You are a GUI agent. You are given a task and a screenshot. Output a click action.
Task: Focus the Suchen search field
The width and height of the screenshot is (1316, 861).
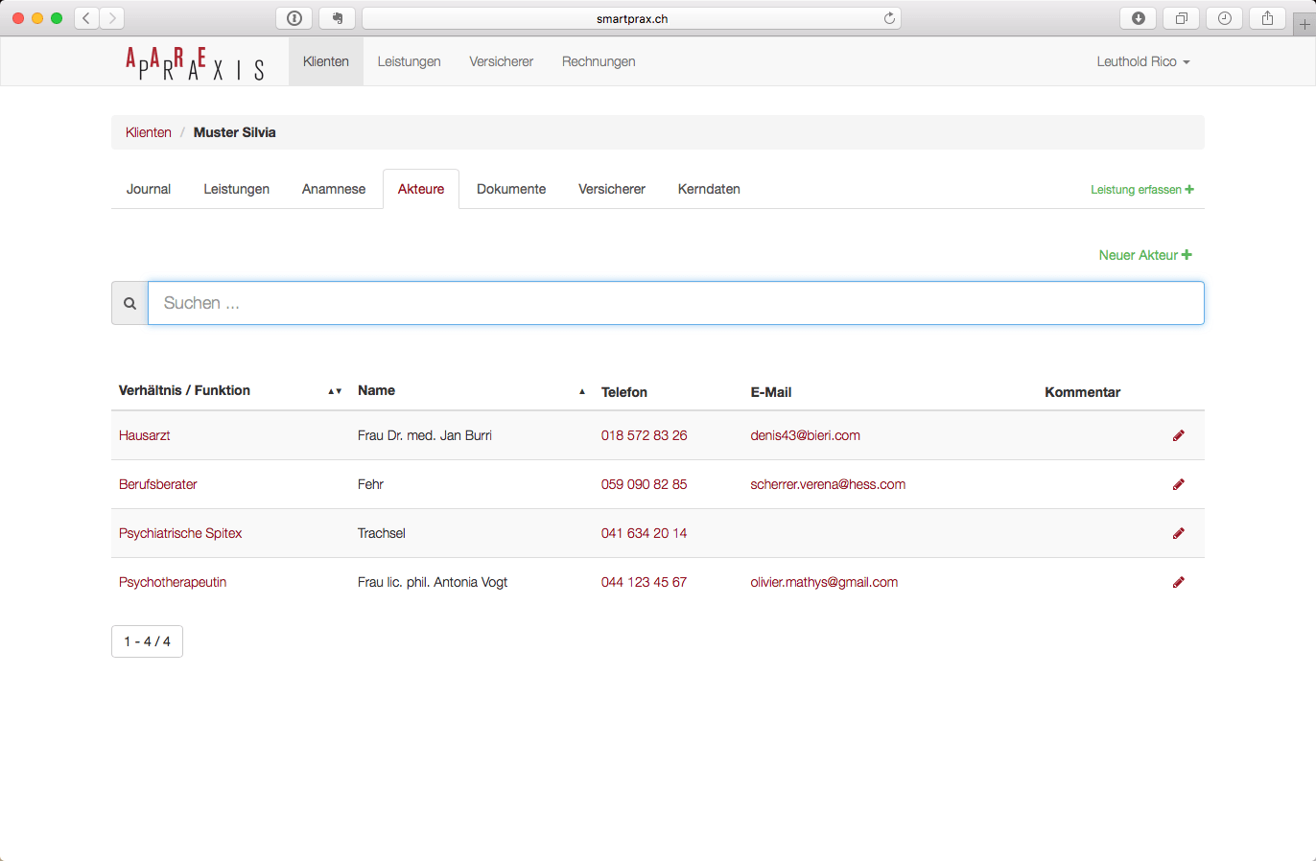(676, 303)
